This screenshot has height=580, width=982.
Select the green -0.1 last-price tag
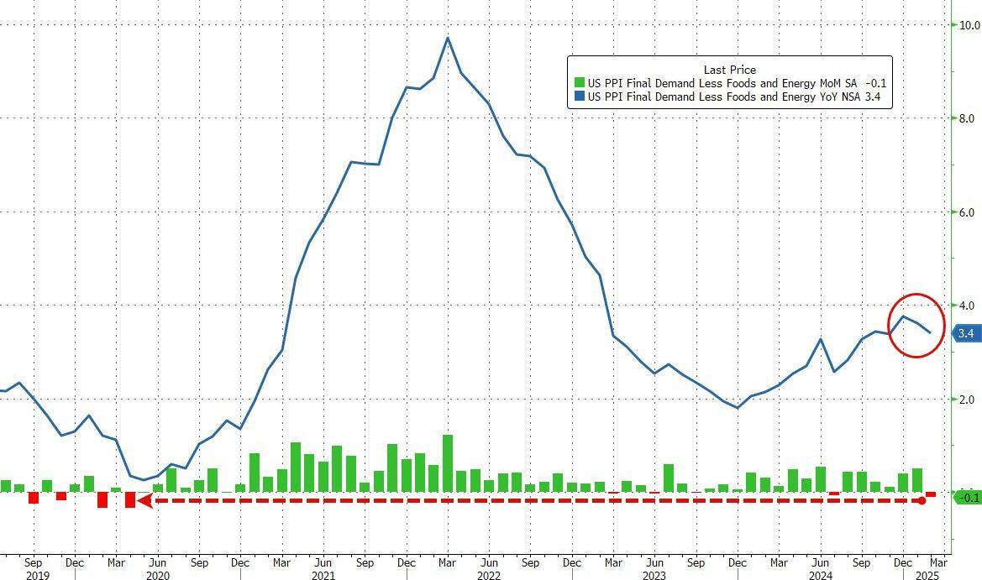(x=967, y=497)
